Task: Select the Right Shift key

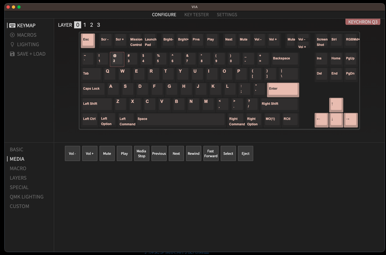Action: click(279, 104)
